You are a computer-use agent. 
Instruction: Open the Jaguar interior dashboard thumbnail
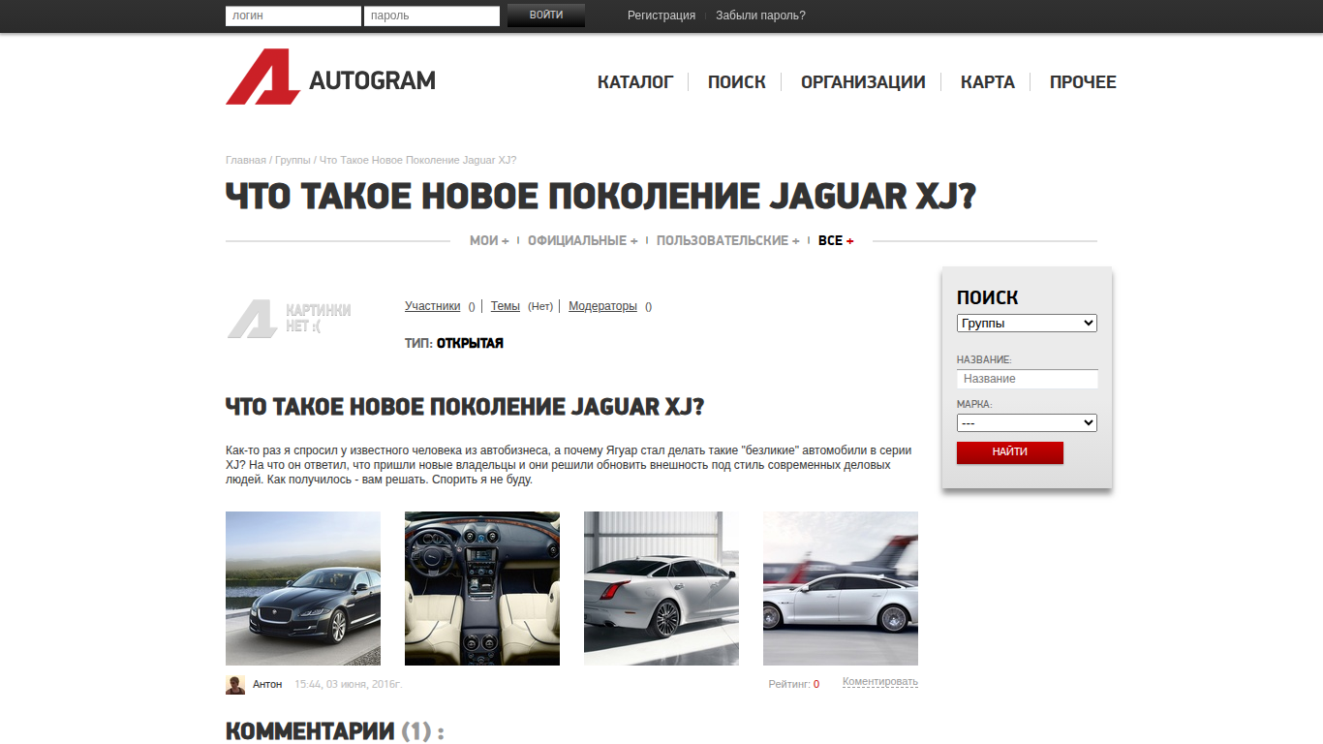pos(482,588)
